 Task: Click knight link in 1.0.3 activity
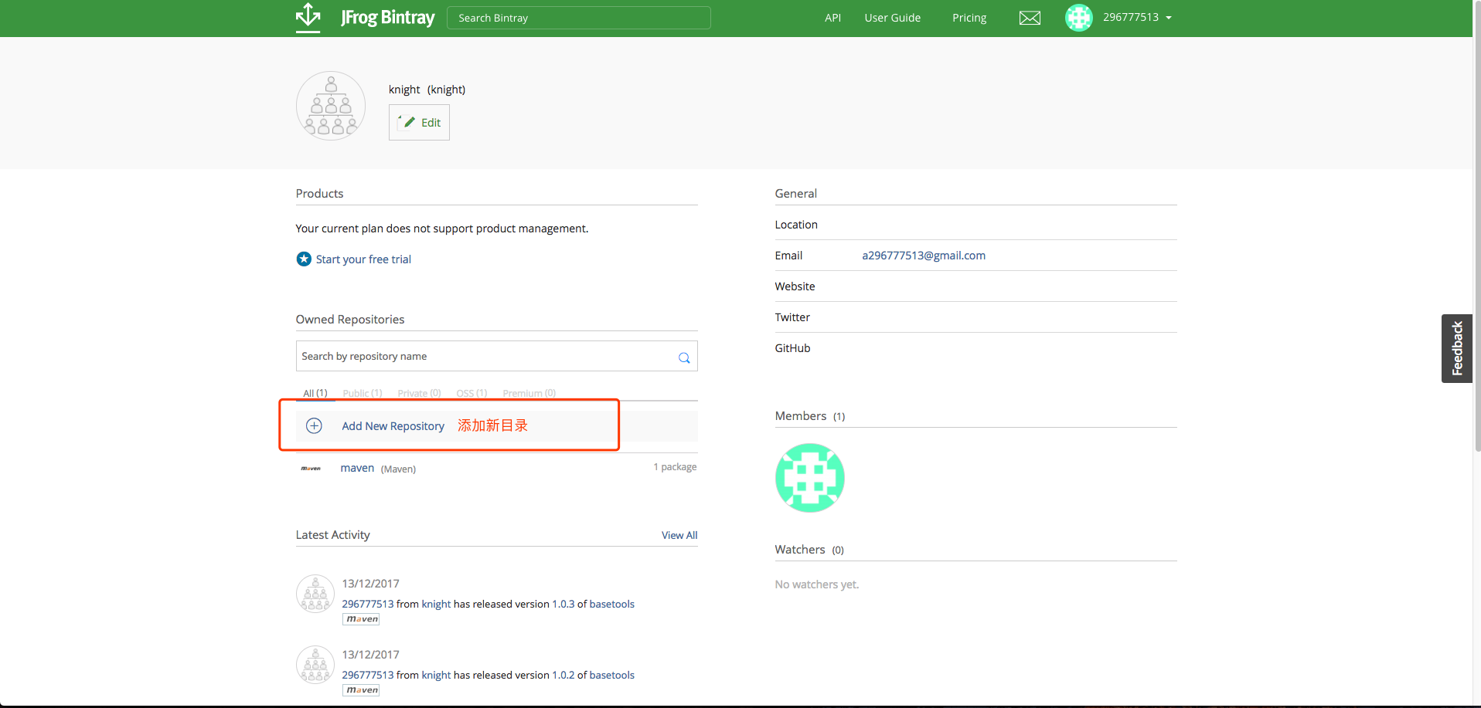[436, 604]
